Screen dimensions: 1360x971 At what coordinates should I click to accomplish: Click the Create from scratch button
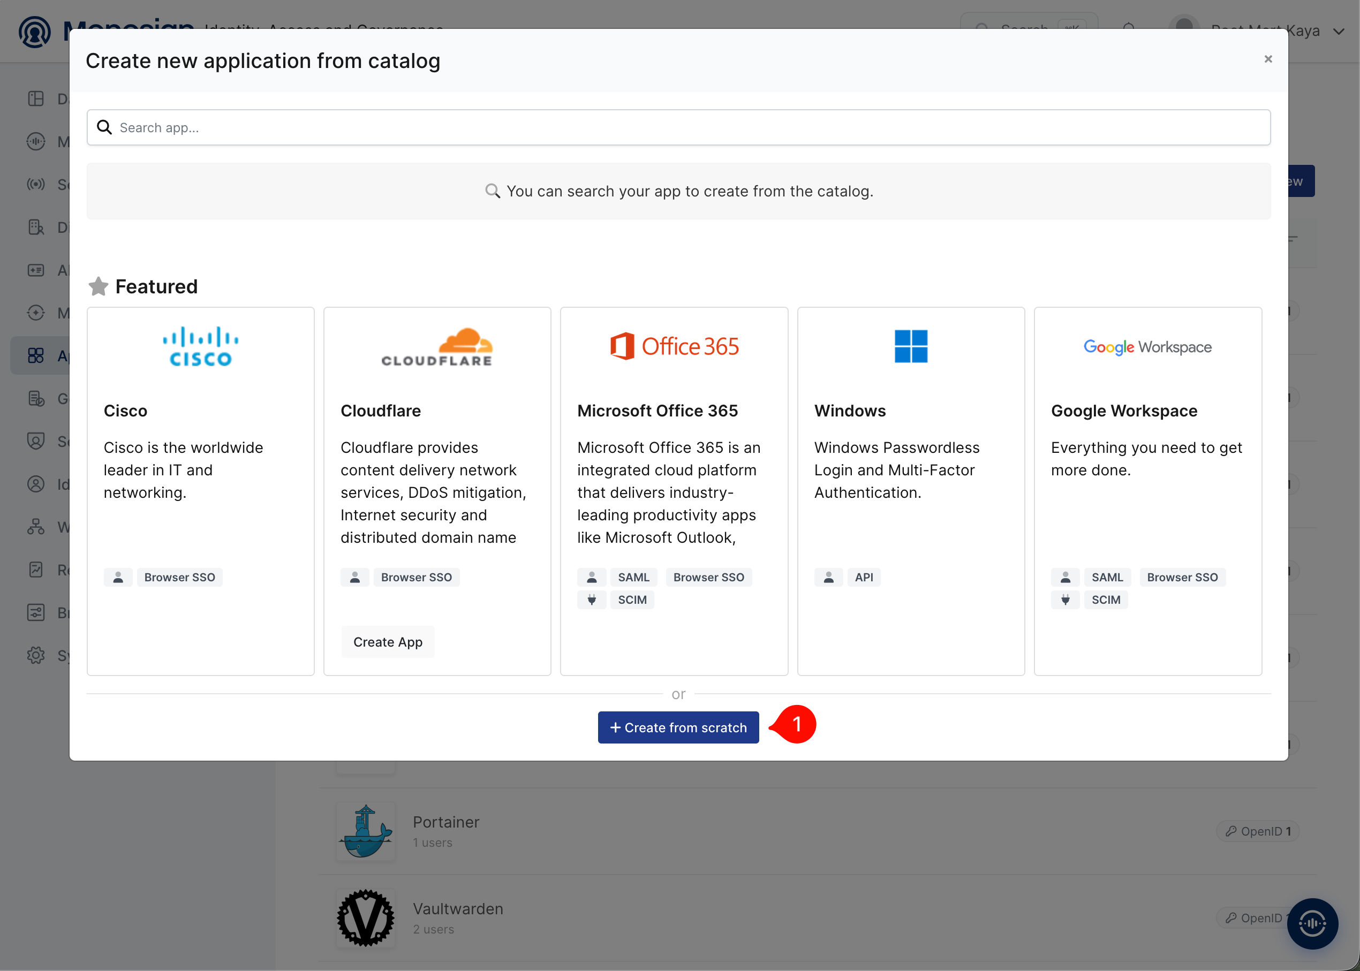[x=678, y=727]
